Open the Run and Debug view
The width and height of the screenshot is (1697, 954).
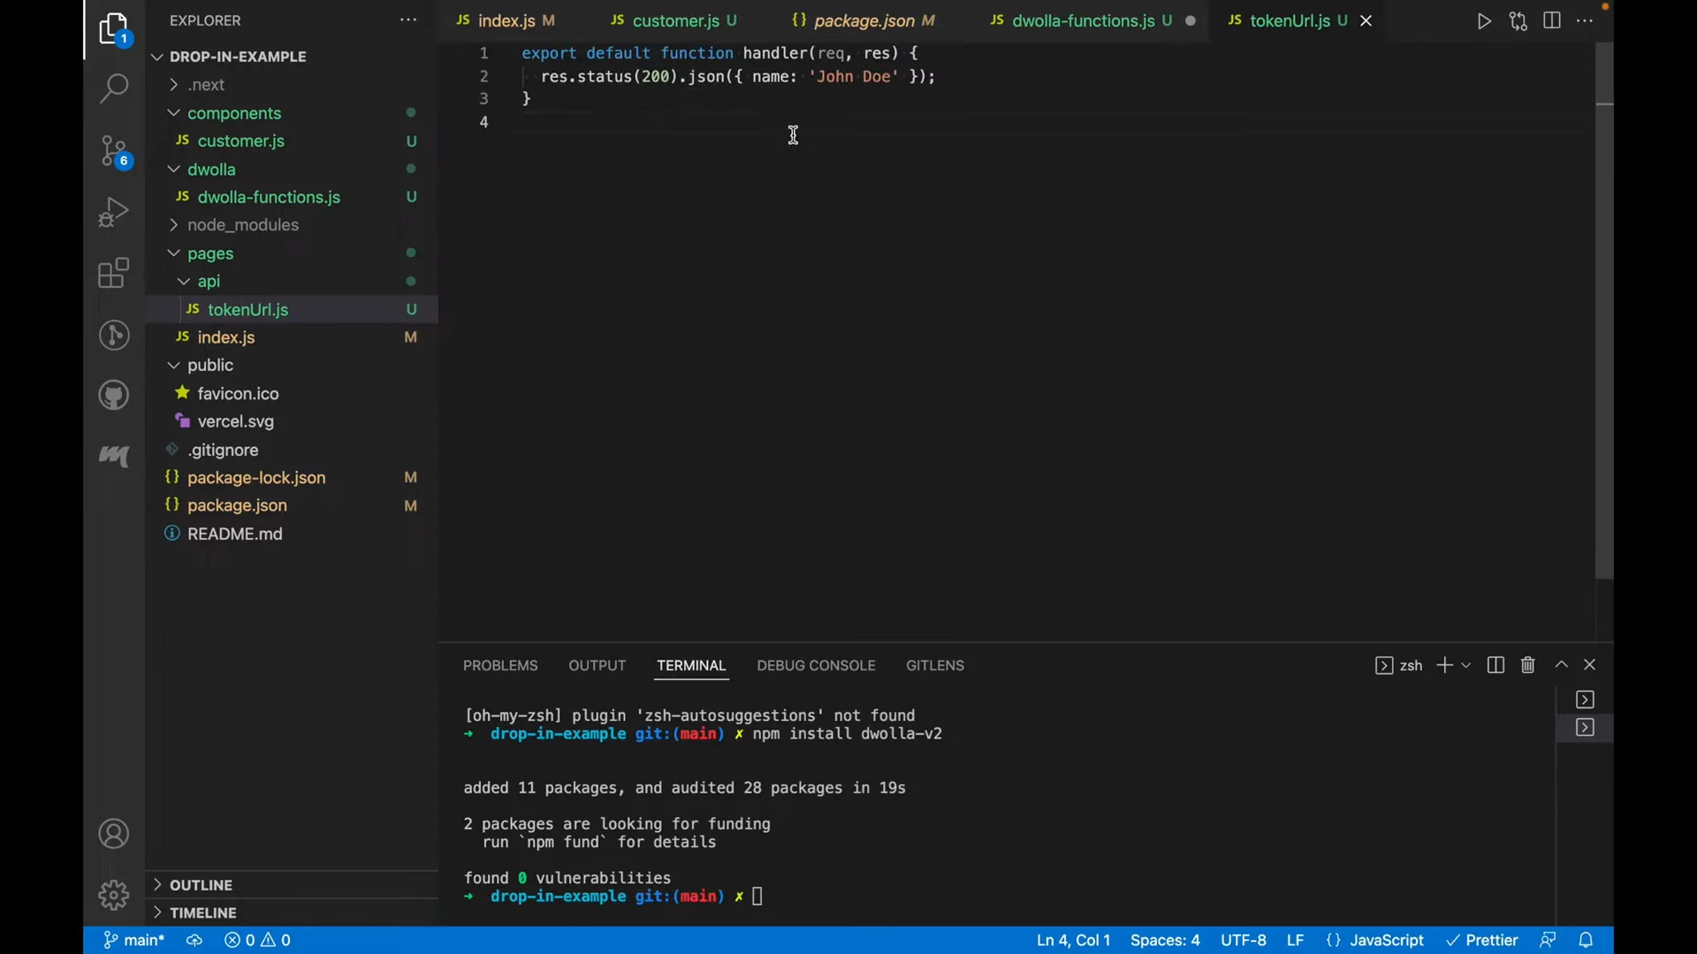coord(114,213)
